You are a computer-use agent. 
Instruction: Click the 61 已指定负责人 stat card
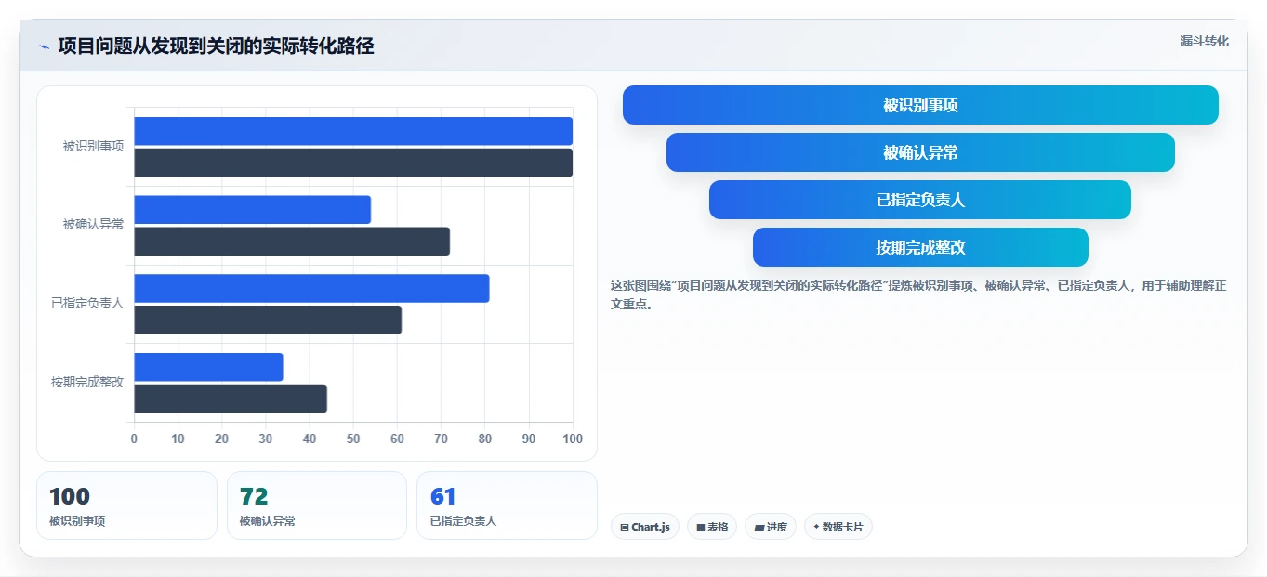pos(507,505)
